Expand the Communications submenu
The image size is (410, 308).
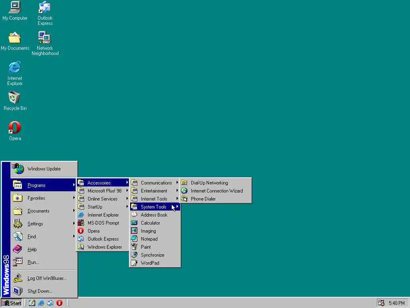pyautogui.click(x=155, y=183)
